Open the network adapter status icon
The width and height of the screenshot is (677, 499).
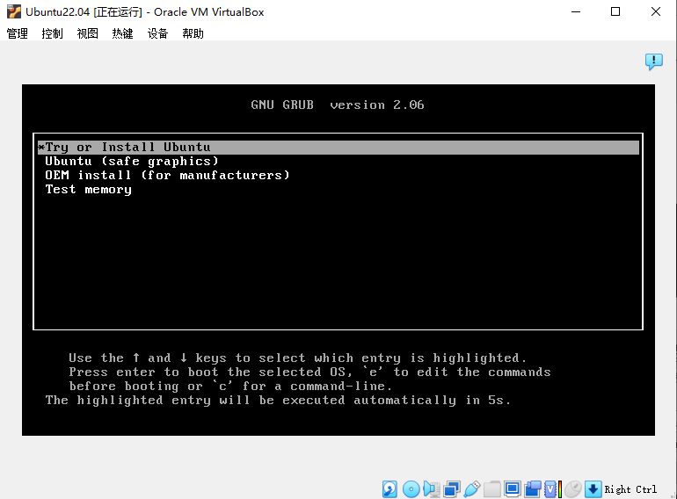[452, 489]
